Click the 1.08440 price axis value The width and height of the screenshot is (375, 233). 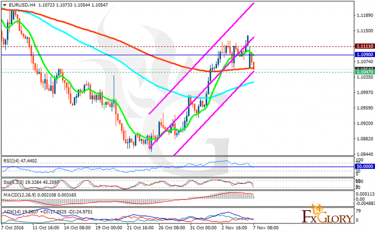point(365,154)
